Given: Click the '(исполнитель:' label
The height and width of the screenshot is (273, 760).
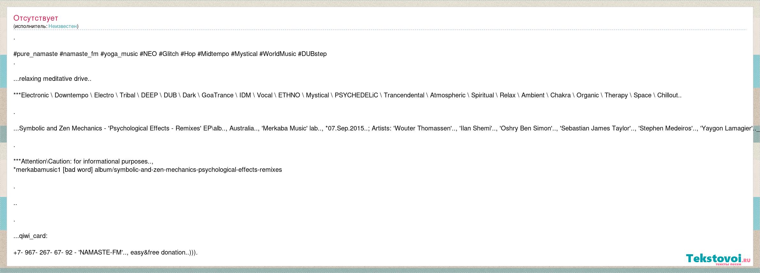Looking at the screenshot, I should 30,26.
